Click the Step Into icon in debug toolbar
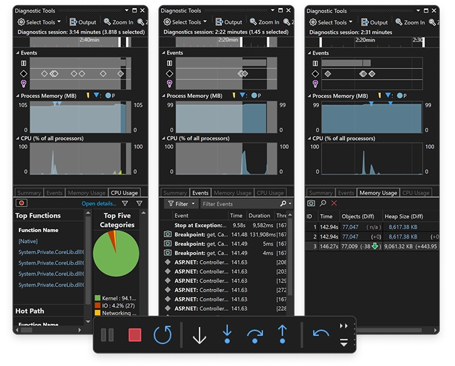Screen dimensions: 455x366 227,335
